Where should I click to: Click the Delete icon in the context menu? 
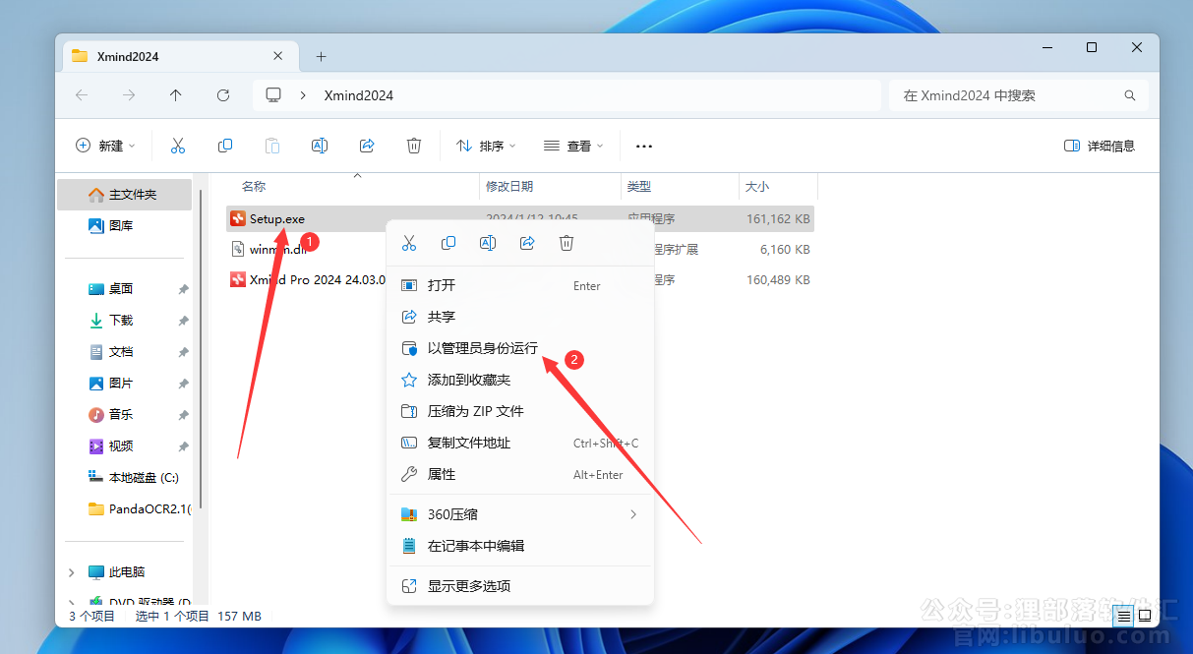pyautogui.click(x=567, y=243)
